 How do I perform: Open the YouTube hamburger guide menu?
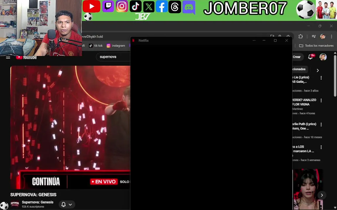pyautogui.click(x=8, y=57)
